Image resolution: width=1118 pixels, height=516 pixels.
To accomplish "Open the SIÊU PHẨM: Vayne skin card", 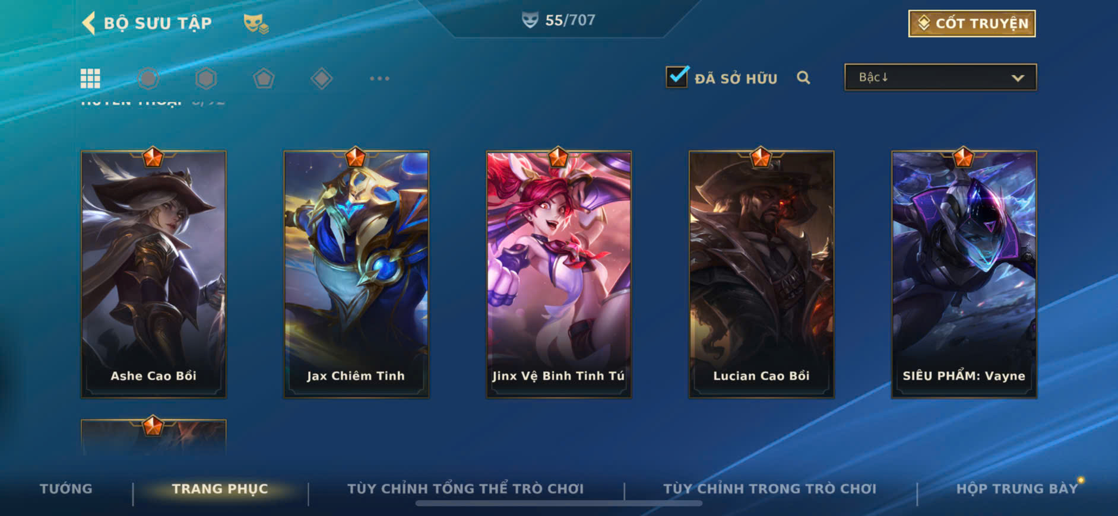I will (x=964, y=274).
